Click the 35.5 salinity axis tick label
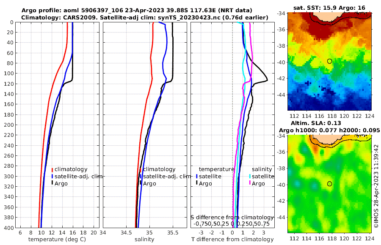 pyautogui.click(x=173, y=233)
